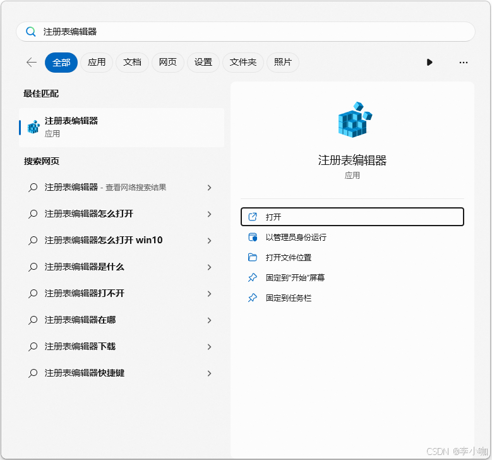
Task: Click the Registry Editor icon in best match
Action: point(33,127)
